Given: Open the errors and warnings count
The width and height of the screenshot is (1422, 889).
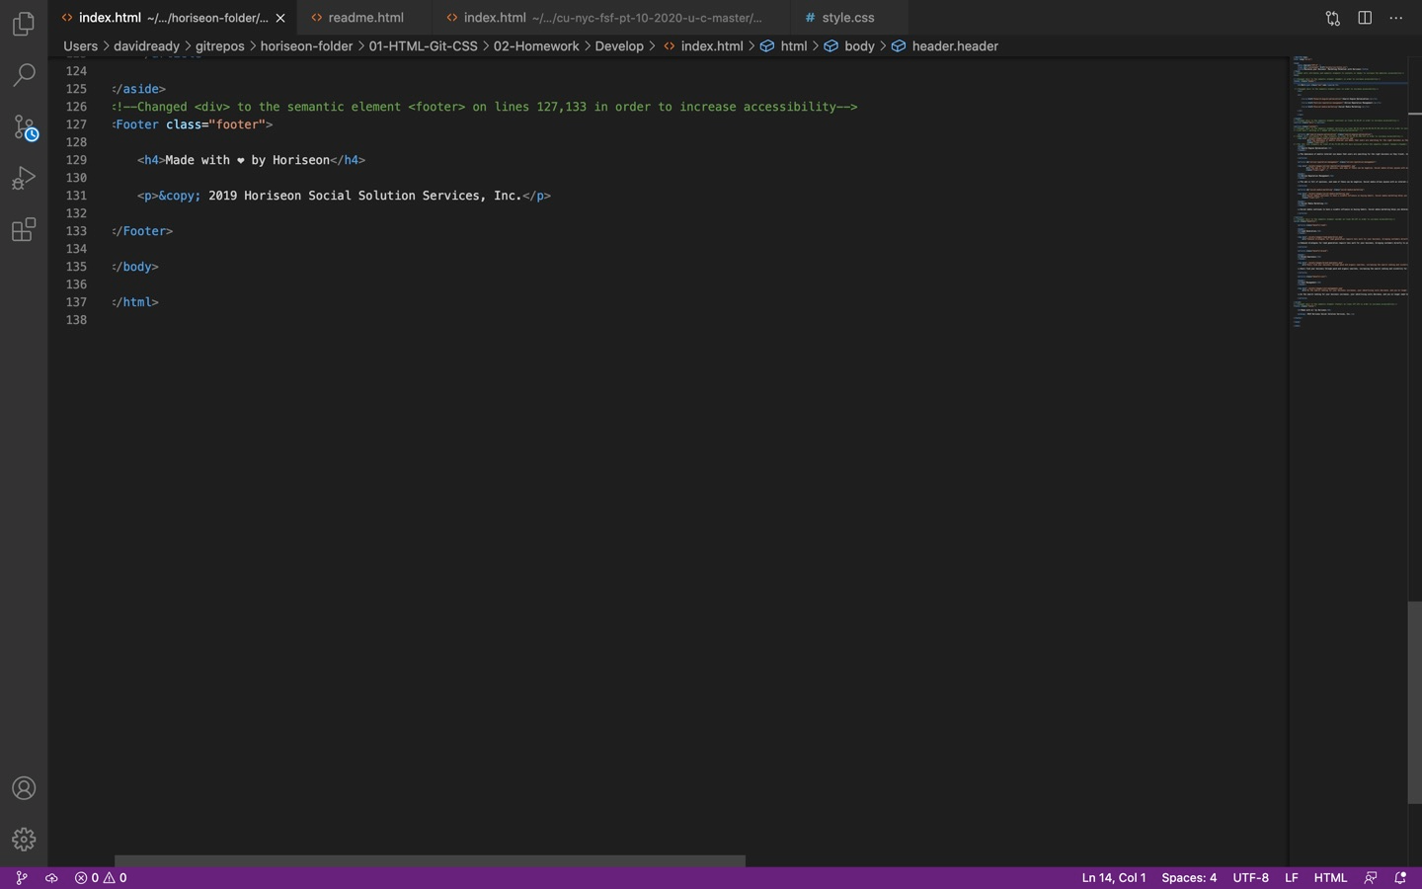Looking at the screenshot, I should [x=101, y=877].
